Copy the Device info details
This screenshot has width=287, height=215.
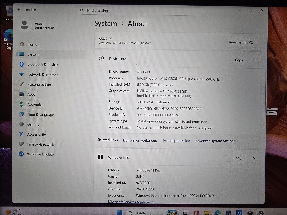[239, 60]
